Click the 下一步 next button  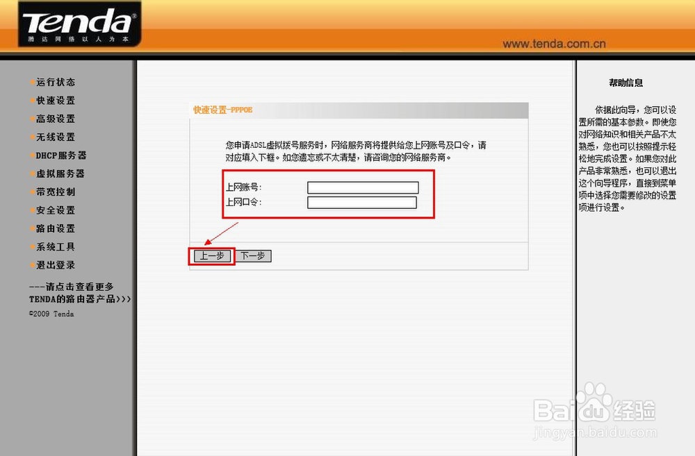point(253,256)
